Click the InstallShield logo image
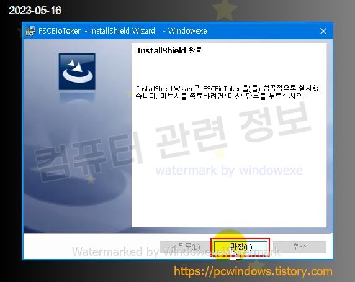The image size is (355, 282). (77, 71)
